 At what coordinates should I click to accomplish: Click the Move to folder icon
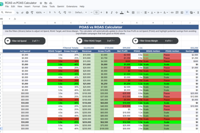pos(46,3)
